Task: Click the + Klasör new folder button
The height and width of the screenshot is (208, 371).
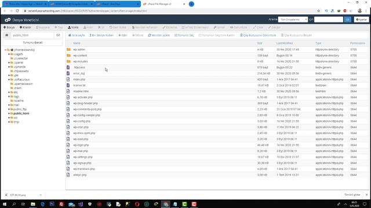Action: click(x=26, y=27)
